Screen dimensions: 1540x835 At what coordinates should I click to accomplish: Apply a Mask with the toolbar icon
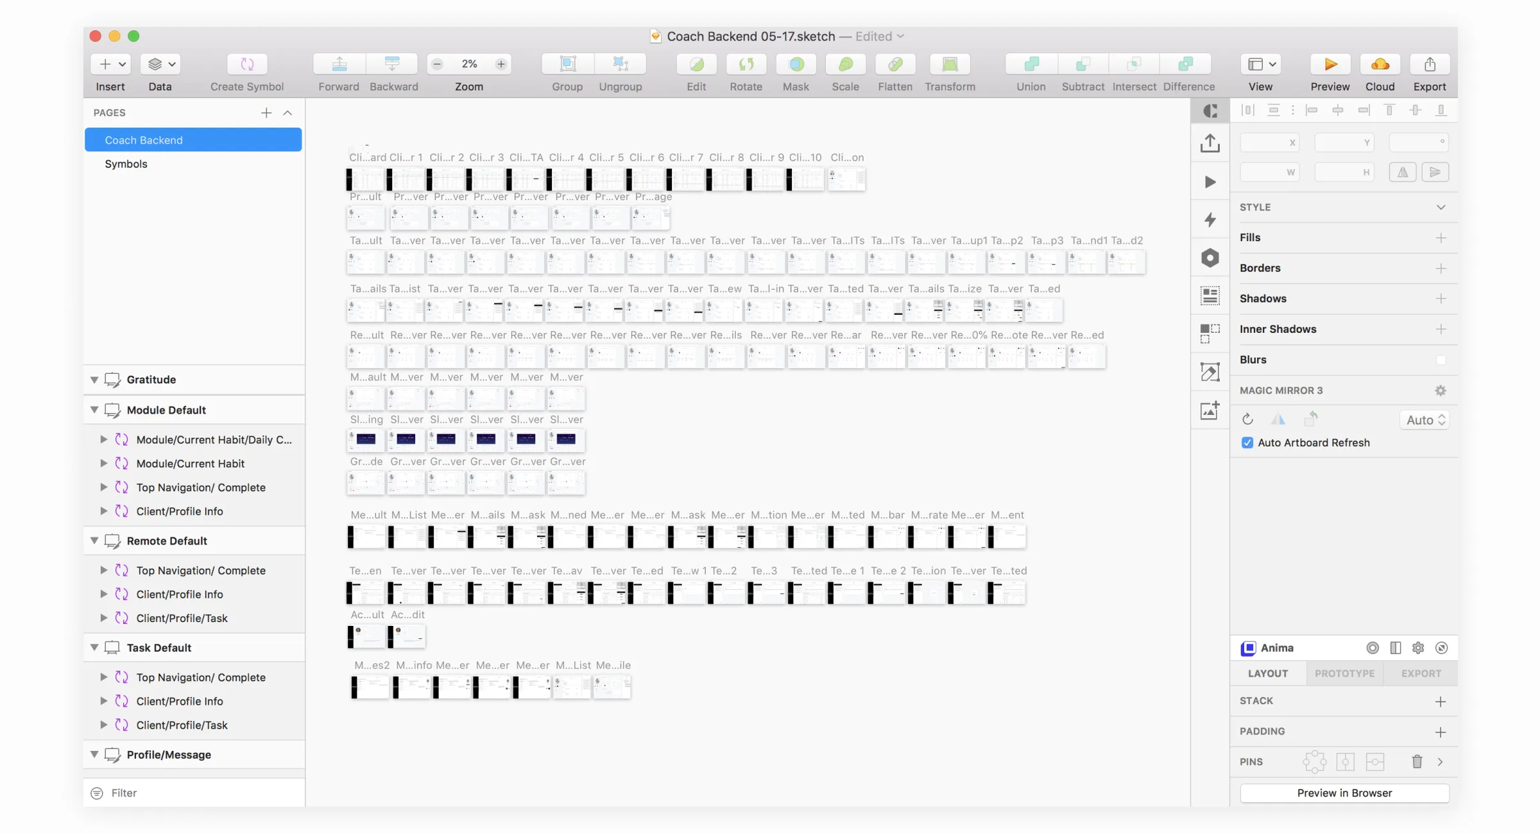click(x=796, y=64)
